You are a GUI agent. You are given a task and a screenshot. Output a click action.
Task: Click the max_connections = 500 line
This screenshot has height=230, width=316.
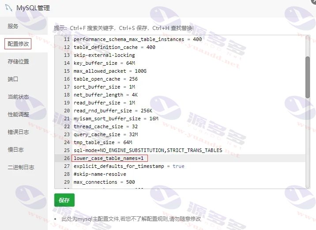[104, 182]
